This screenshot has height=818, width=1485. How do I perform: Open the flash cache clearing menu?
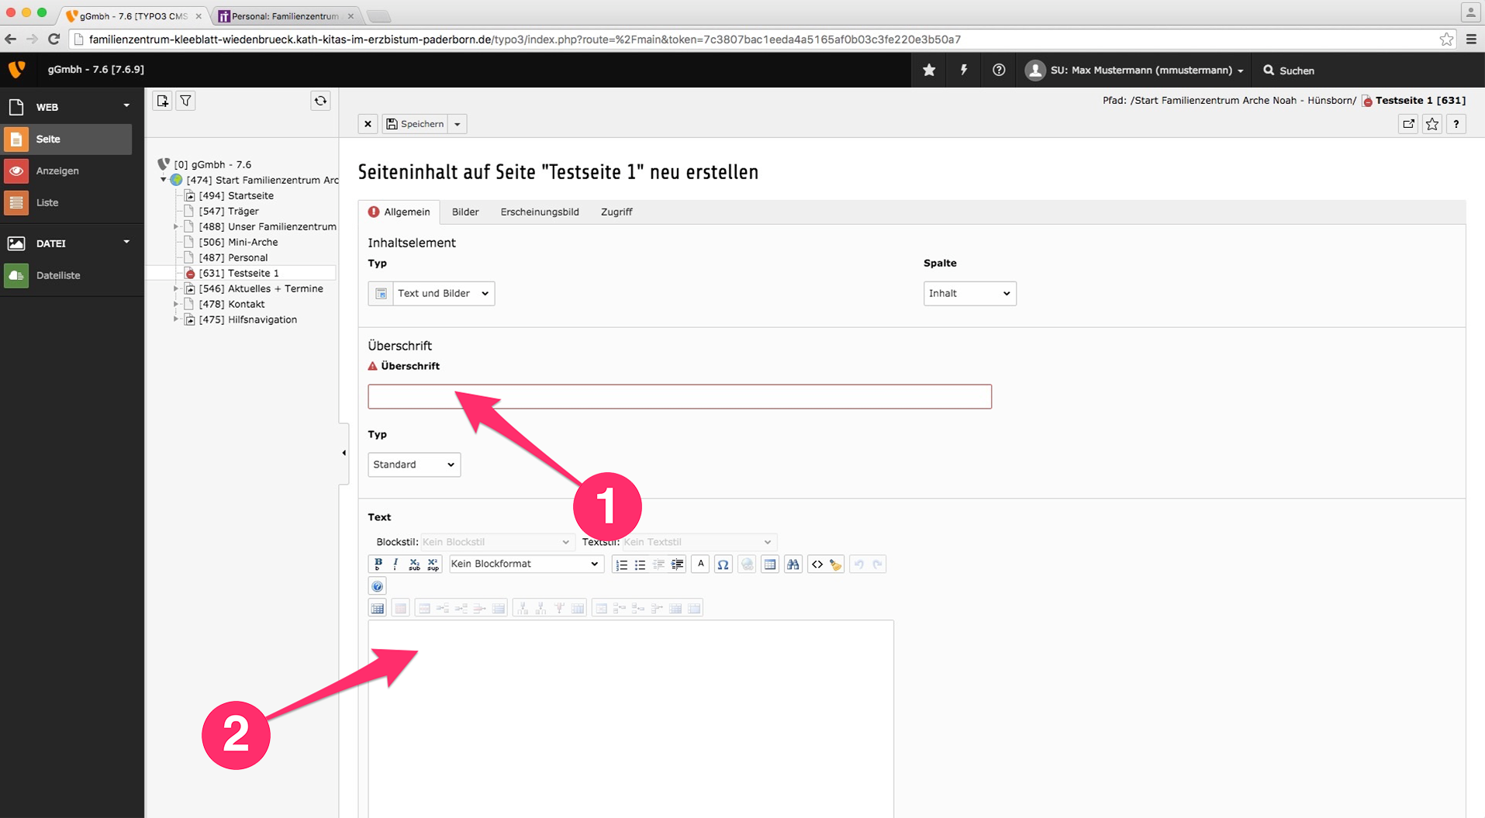pyautogui.click(x=964, y=70)
